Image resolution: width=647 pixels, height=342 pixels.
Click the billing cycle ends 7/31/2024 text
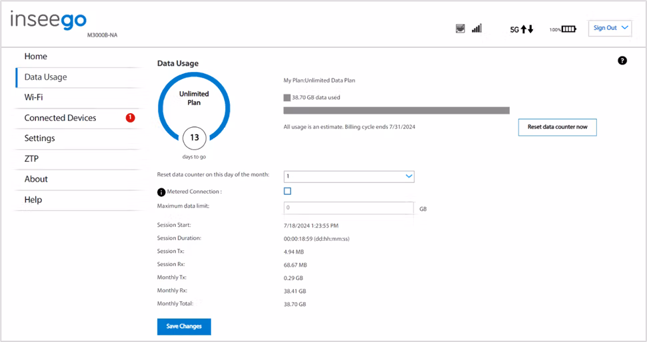pyautogui.click(x=380, y=127)
